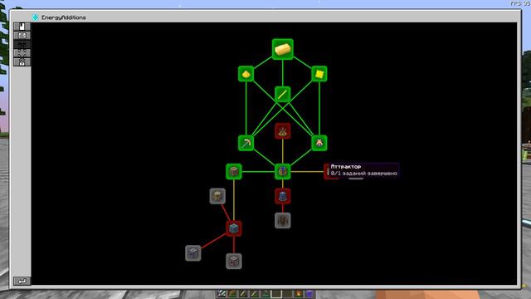Click the four-dot toolbar button on the left
The width and height of the screenshot is (531, 299).
(22, 53)
